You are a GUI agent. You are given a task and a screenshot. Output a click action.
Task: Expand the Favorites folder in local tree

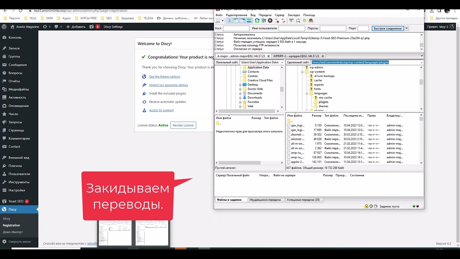click(240, 102)
